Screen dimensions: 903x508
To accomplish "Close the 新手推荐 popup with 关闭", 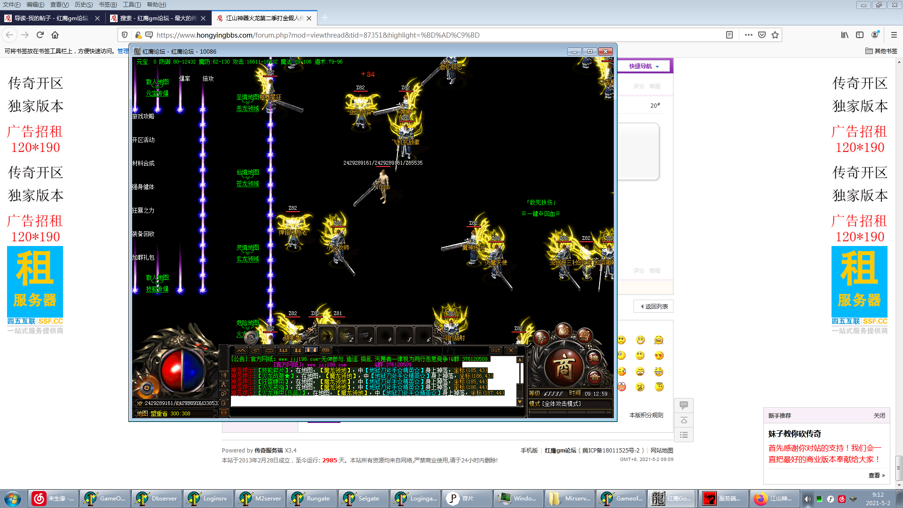I will pos(879,415).
